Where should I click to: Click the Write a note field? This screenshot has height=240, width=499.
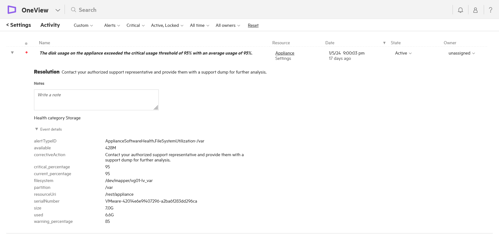click(x=96, y=100)
